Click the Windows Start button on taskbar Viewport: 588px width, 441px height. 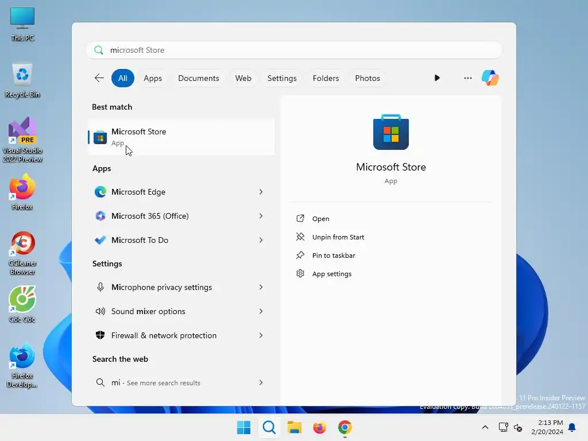(x=243, y=427)
